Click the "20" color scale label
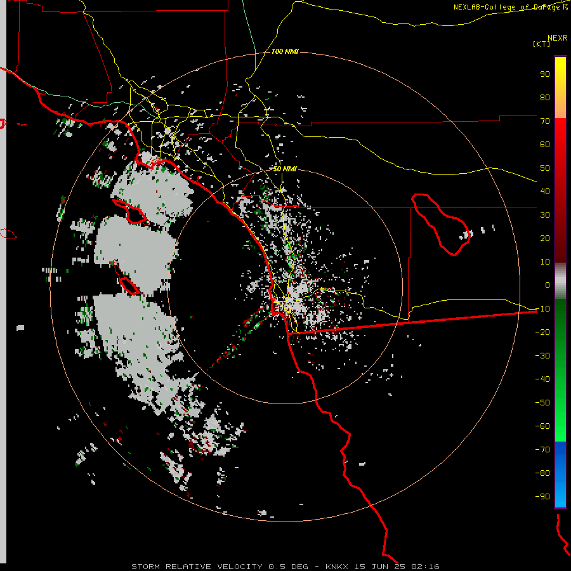This screenshot has width=571, height=571. coord(545,238)
